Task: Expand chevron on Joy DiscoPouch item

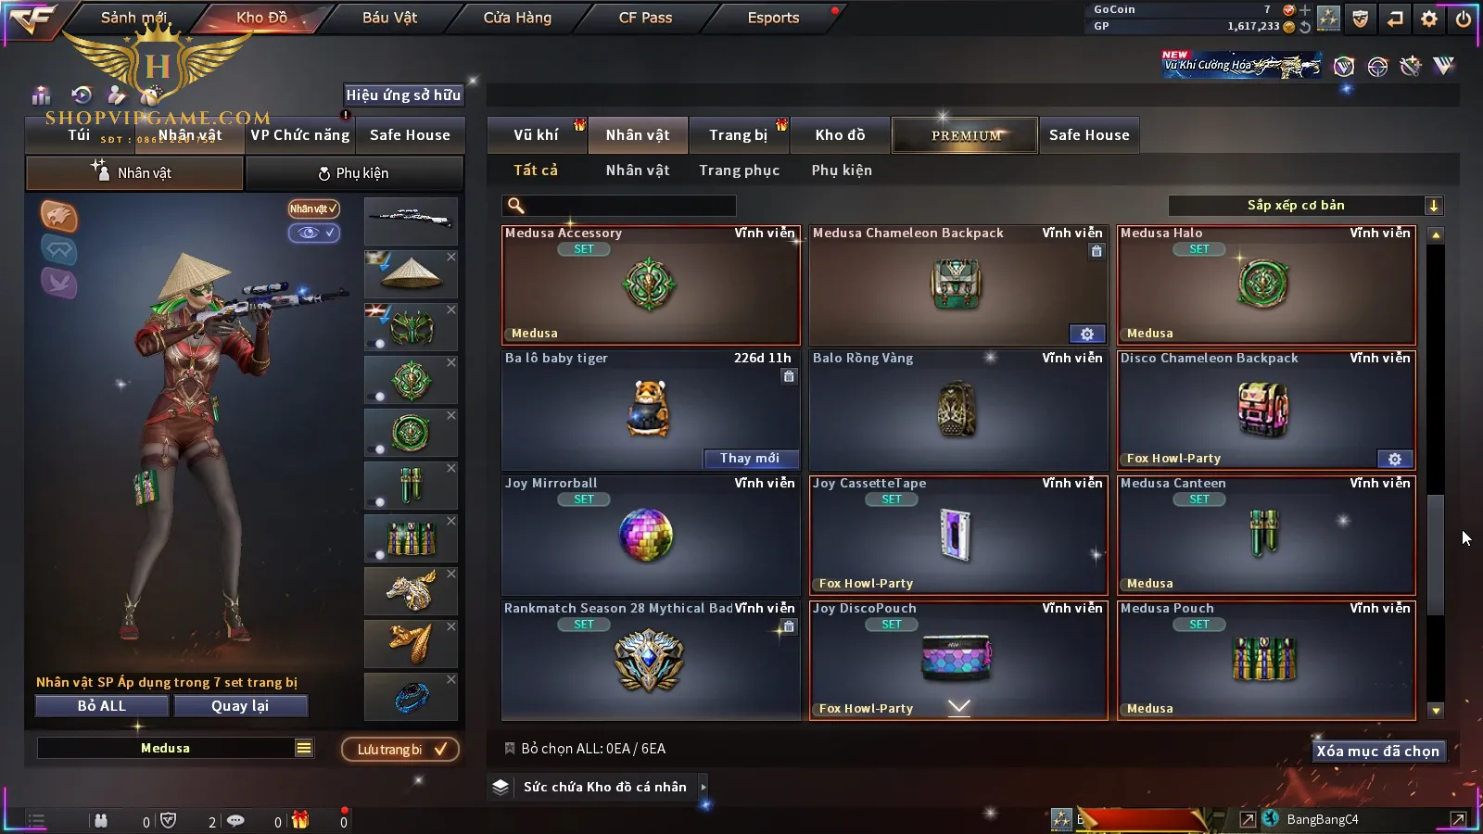Action: [x=959, y=707]
